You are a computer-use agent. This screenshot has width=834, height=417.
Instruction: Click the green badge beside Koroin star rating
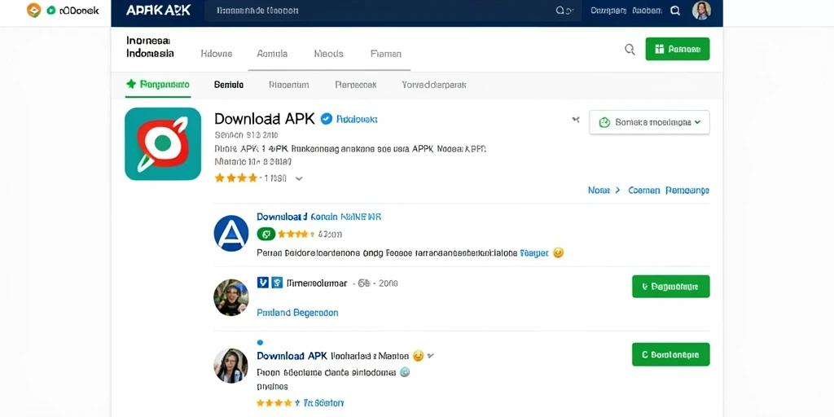coord(266,234)
